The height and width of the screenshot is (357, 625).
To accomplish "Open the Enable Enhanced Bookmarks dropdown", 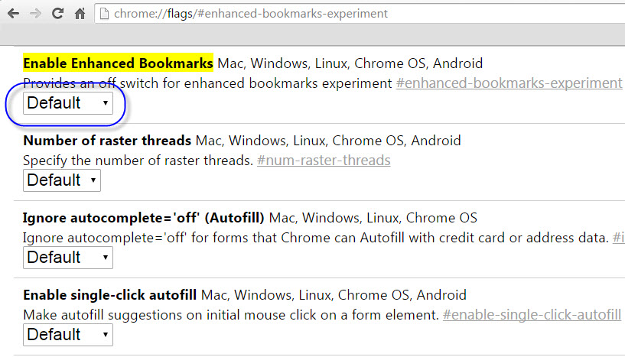I will pyautogui.click(x=68, y=103).
